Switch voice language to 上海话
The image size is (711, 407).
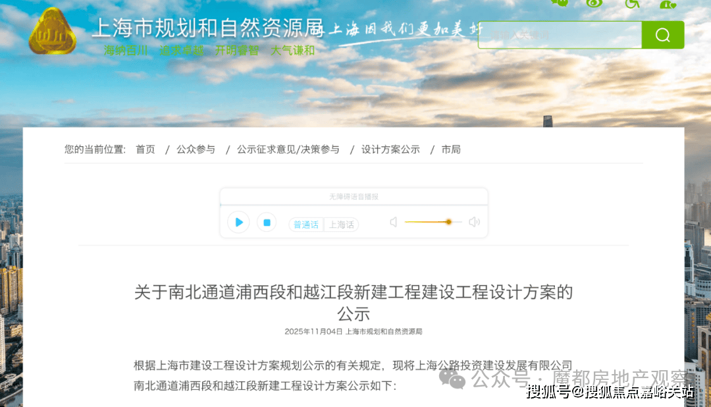pos(341,225)
